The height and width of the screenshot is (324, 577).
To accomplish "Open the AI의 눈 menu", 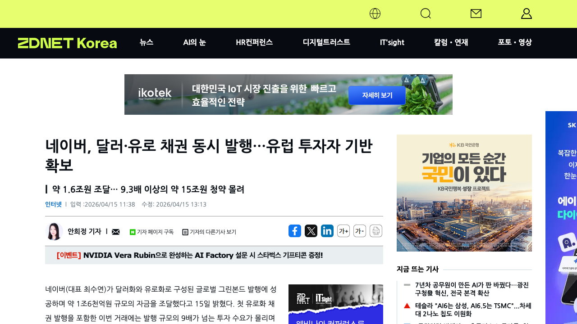I will click(x=194, y=42).
